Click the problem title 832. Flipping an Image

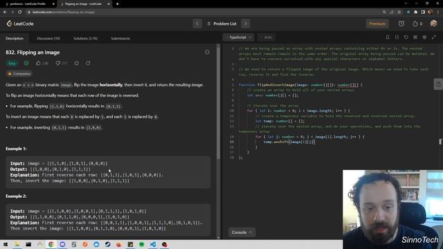[x=33, y=53]
